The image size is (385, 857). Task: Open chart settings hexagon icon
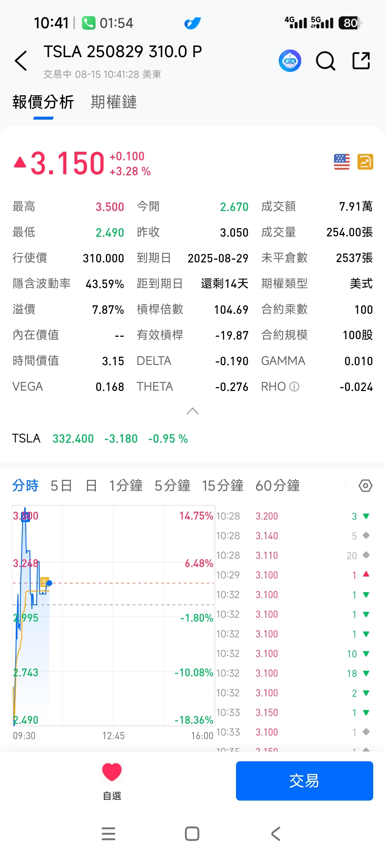(x=365, y=486)
